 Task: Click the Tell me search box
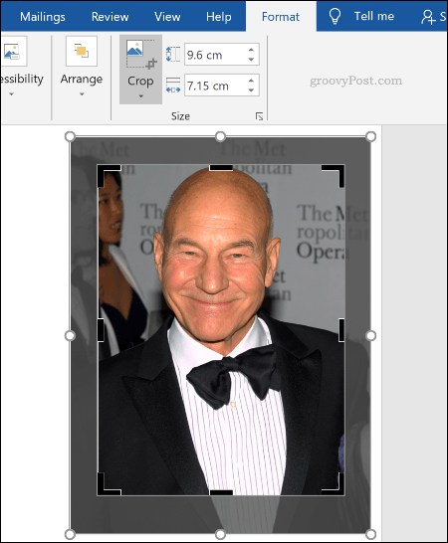click(x=374, y=16)
